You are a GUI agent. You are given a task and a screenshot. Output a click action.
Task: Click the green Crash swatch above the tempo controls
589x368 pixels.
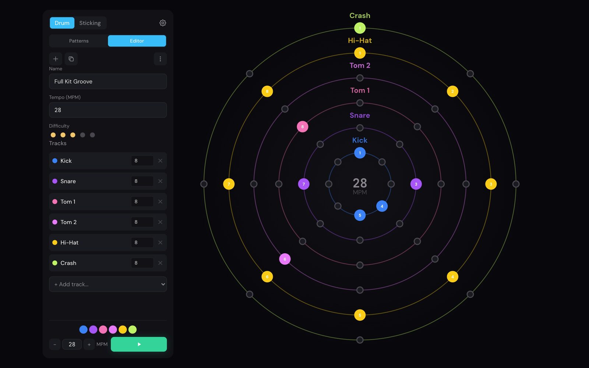(133, 329)
